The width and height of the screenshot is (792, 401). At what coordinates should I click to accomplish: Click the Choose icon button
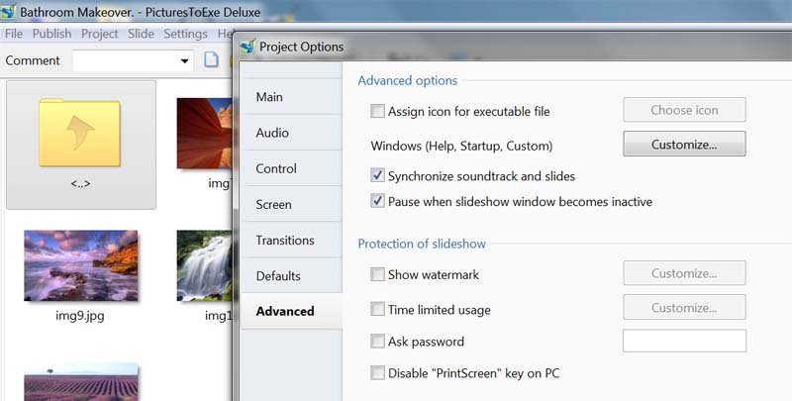684,110
